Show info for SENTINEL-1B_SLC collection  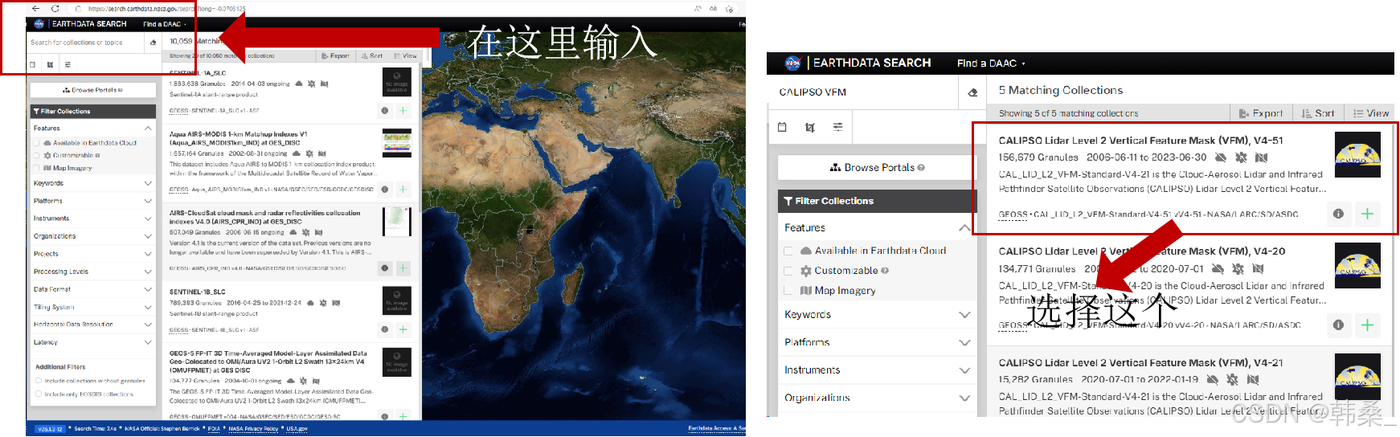click(385, 329)
